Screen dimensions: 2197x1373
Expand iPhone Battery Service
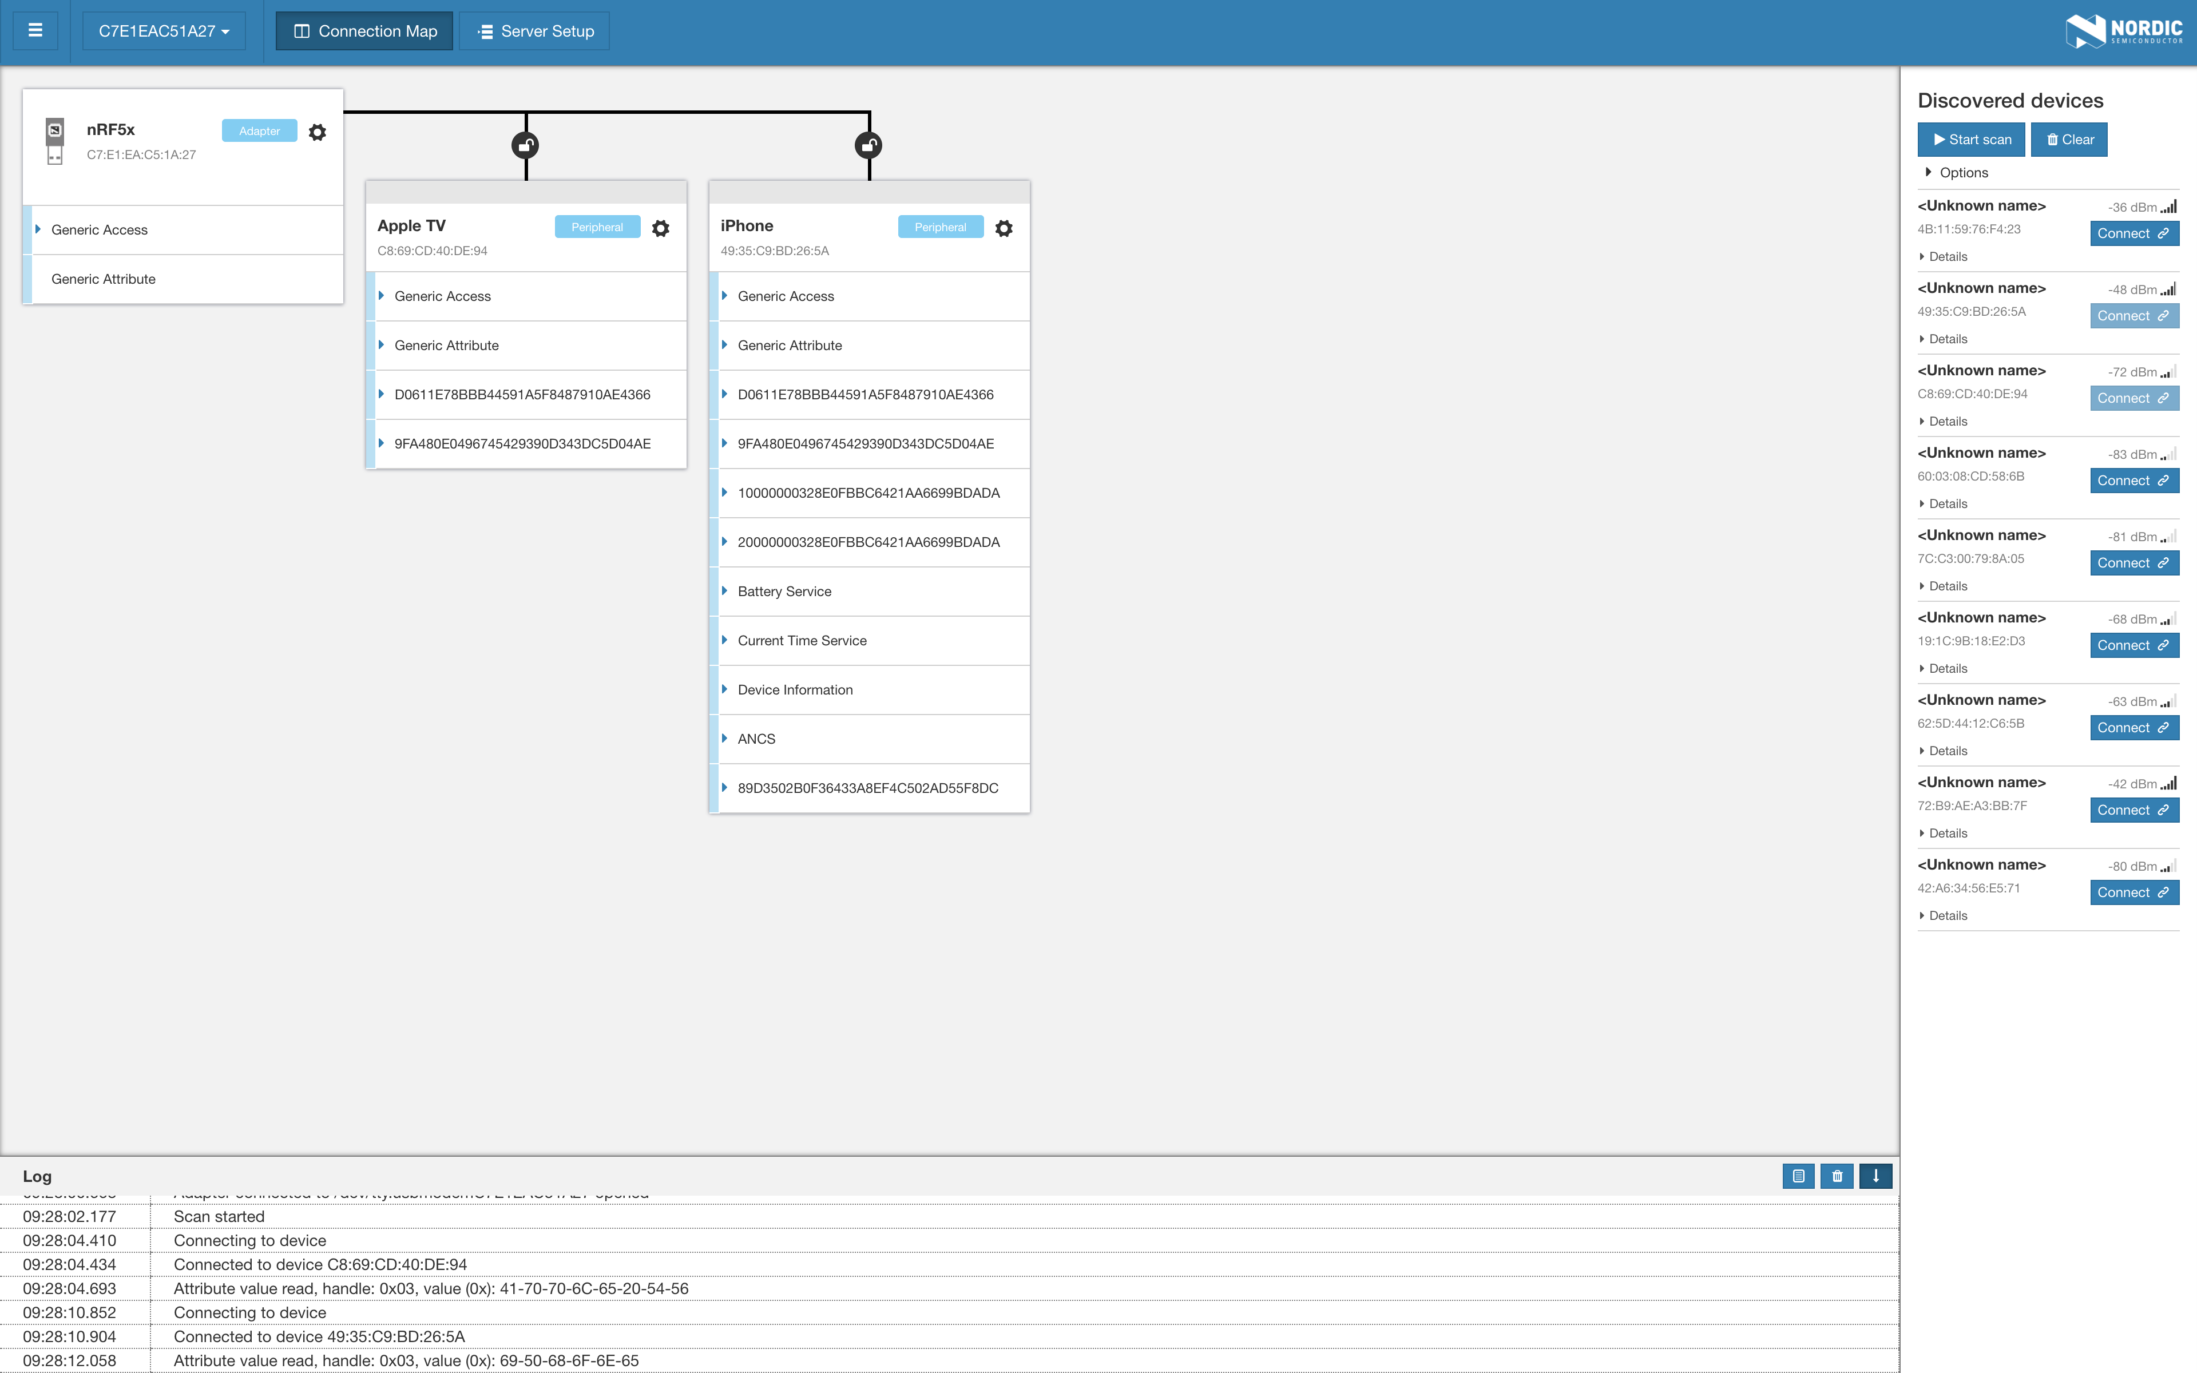click(x=784, y=591)
